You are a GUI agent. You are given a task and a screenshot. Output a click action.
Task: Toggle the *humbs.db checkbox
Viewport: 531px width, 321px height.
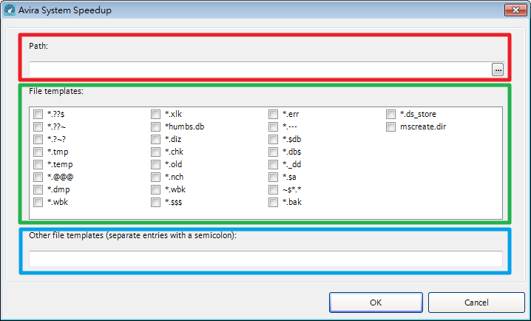tap(156, 126)
